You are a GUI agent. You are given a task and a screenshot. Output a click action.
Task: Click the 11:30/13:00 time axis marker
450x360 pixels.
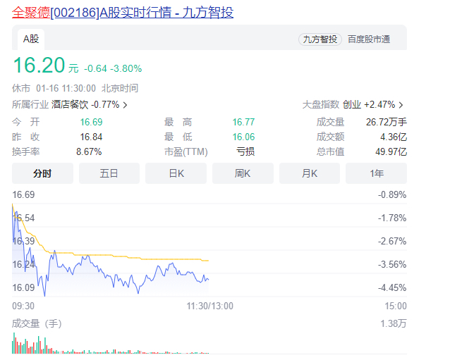(x=209, y=306)
